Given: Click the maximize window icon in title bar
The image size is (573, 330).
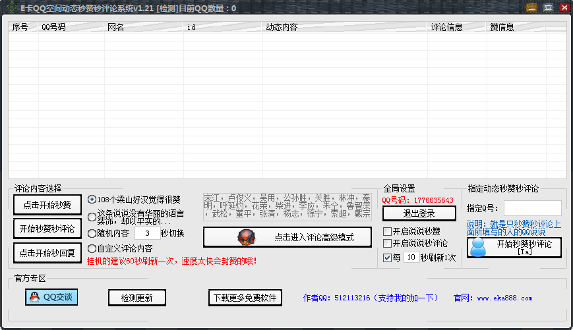Looking at the screenshot, I should (547, 8).
